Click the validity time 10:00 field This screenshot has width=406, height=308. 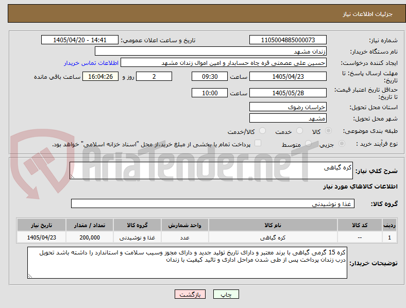pyautogui.click(x=210, y=93)
